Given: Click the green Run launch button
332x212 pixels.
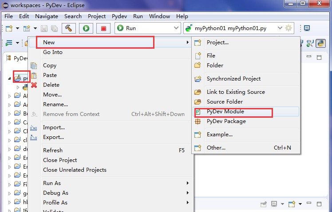Looking at the screenshot, I should 86,28.
